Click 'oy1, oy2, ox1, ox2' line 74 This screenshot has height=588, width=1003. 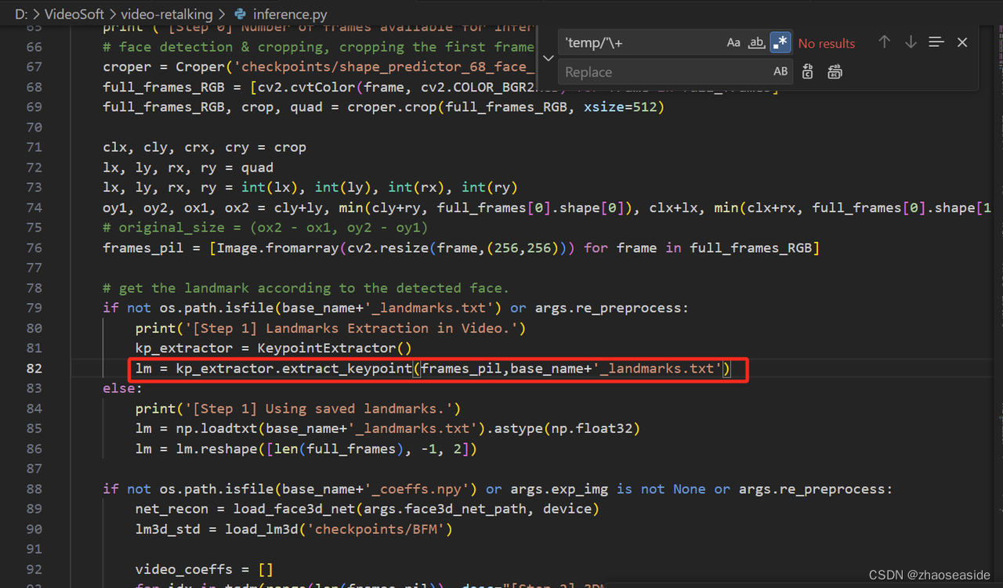(x=549, y=207)
